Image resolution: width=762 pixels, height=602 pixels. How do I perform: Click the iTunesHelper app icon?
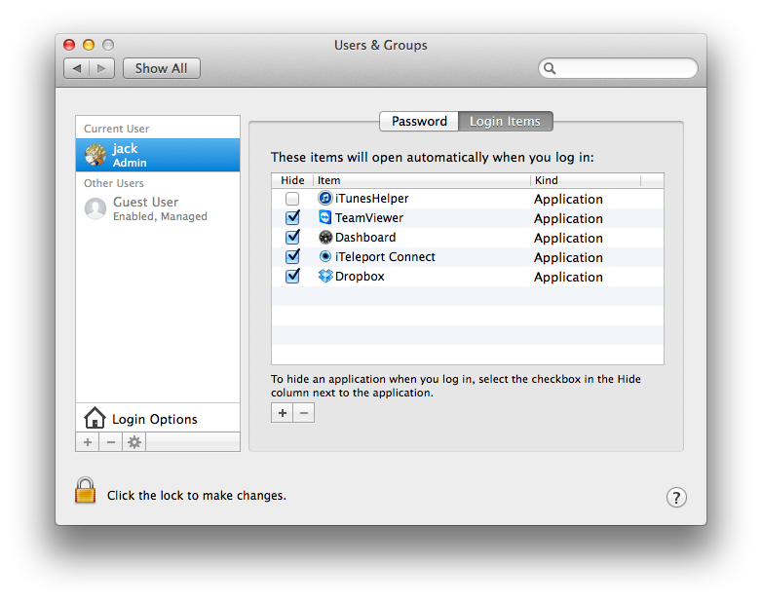[325, 199]
